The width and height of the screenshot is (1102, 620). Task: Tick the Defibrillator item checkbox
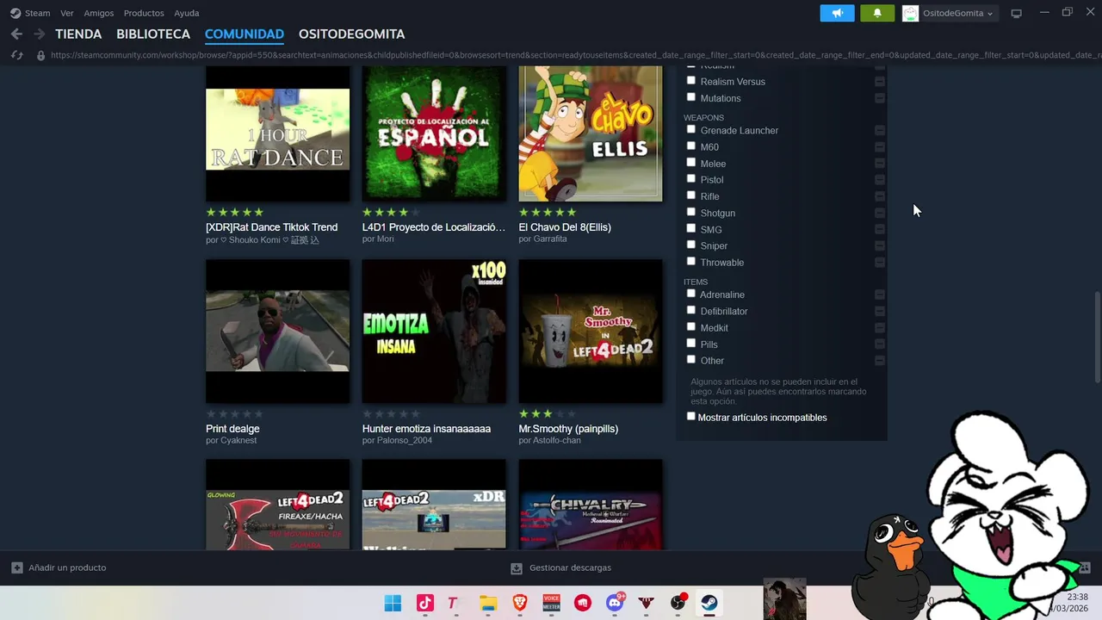point(690,310)
